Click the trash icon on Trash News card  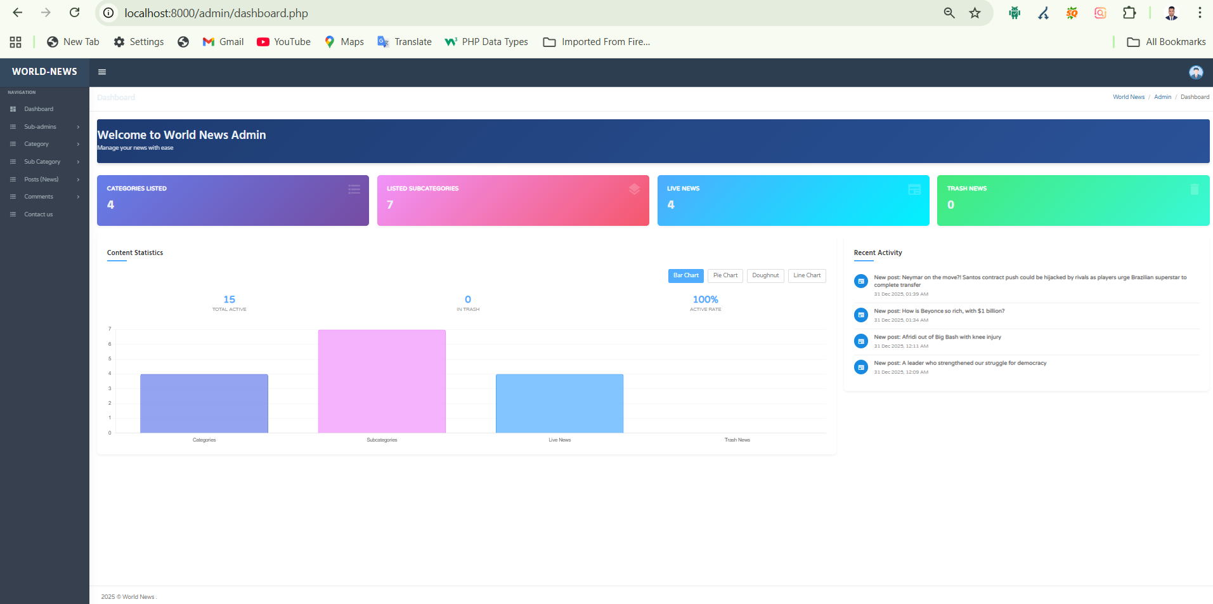tap(1194, 189)
